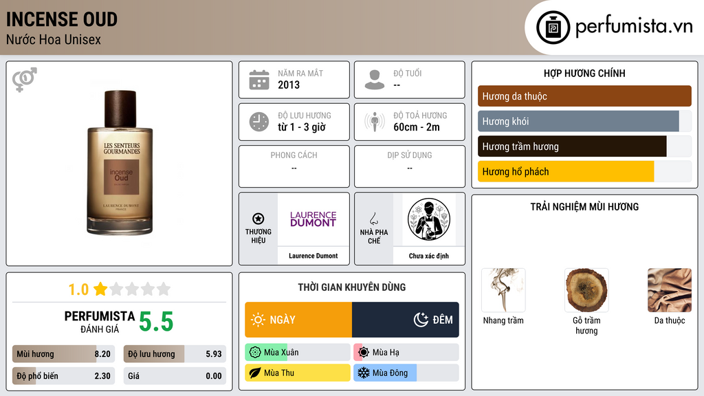Image resolution: width=704 pixels, height=396 pixels.
Task: Click the Hương hổ phách accord bar
Action: [584, 171]
